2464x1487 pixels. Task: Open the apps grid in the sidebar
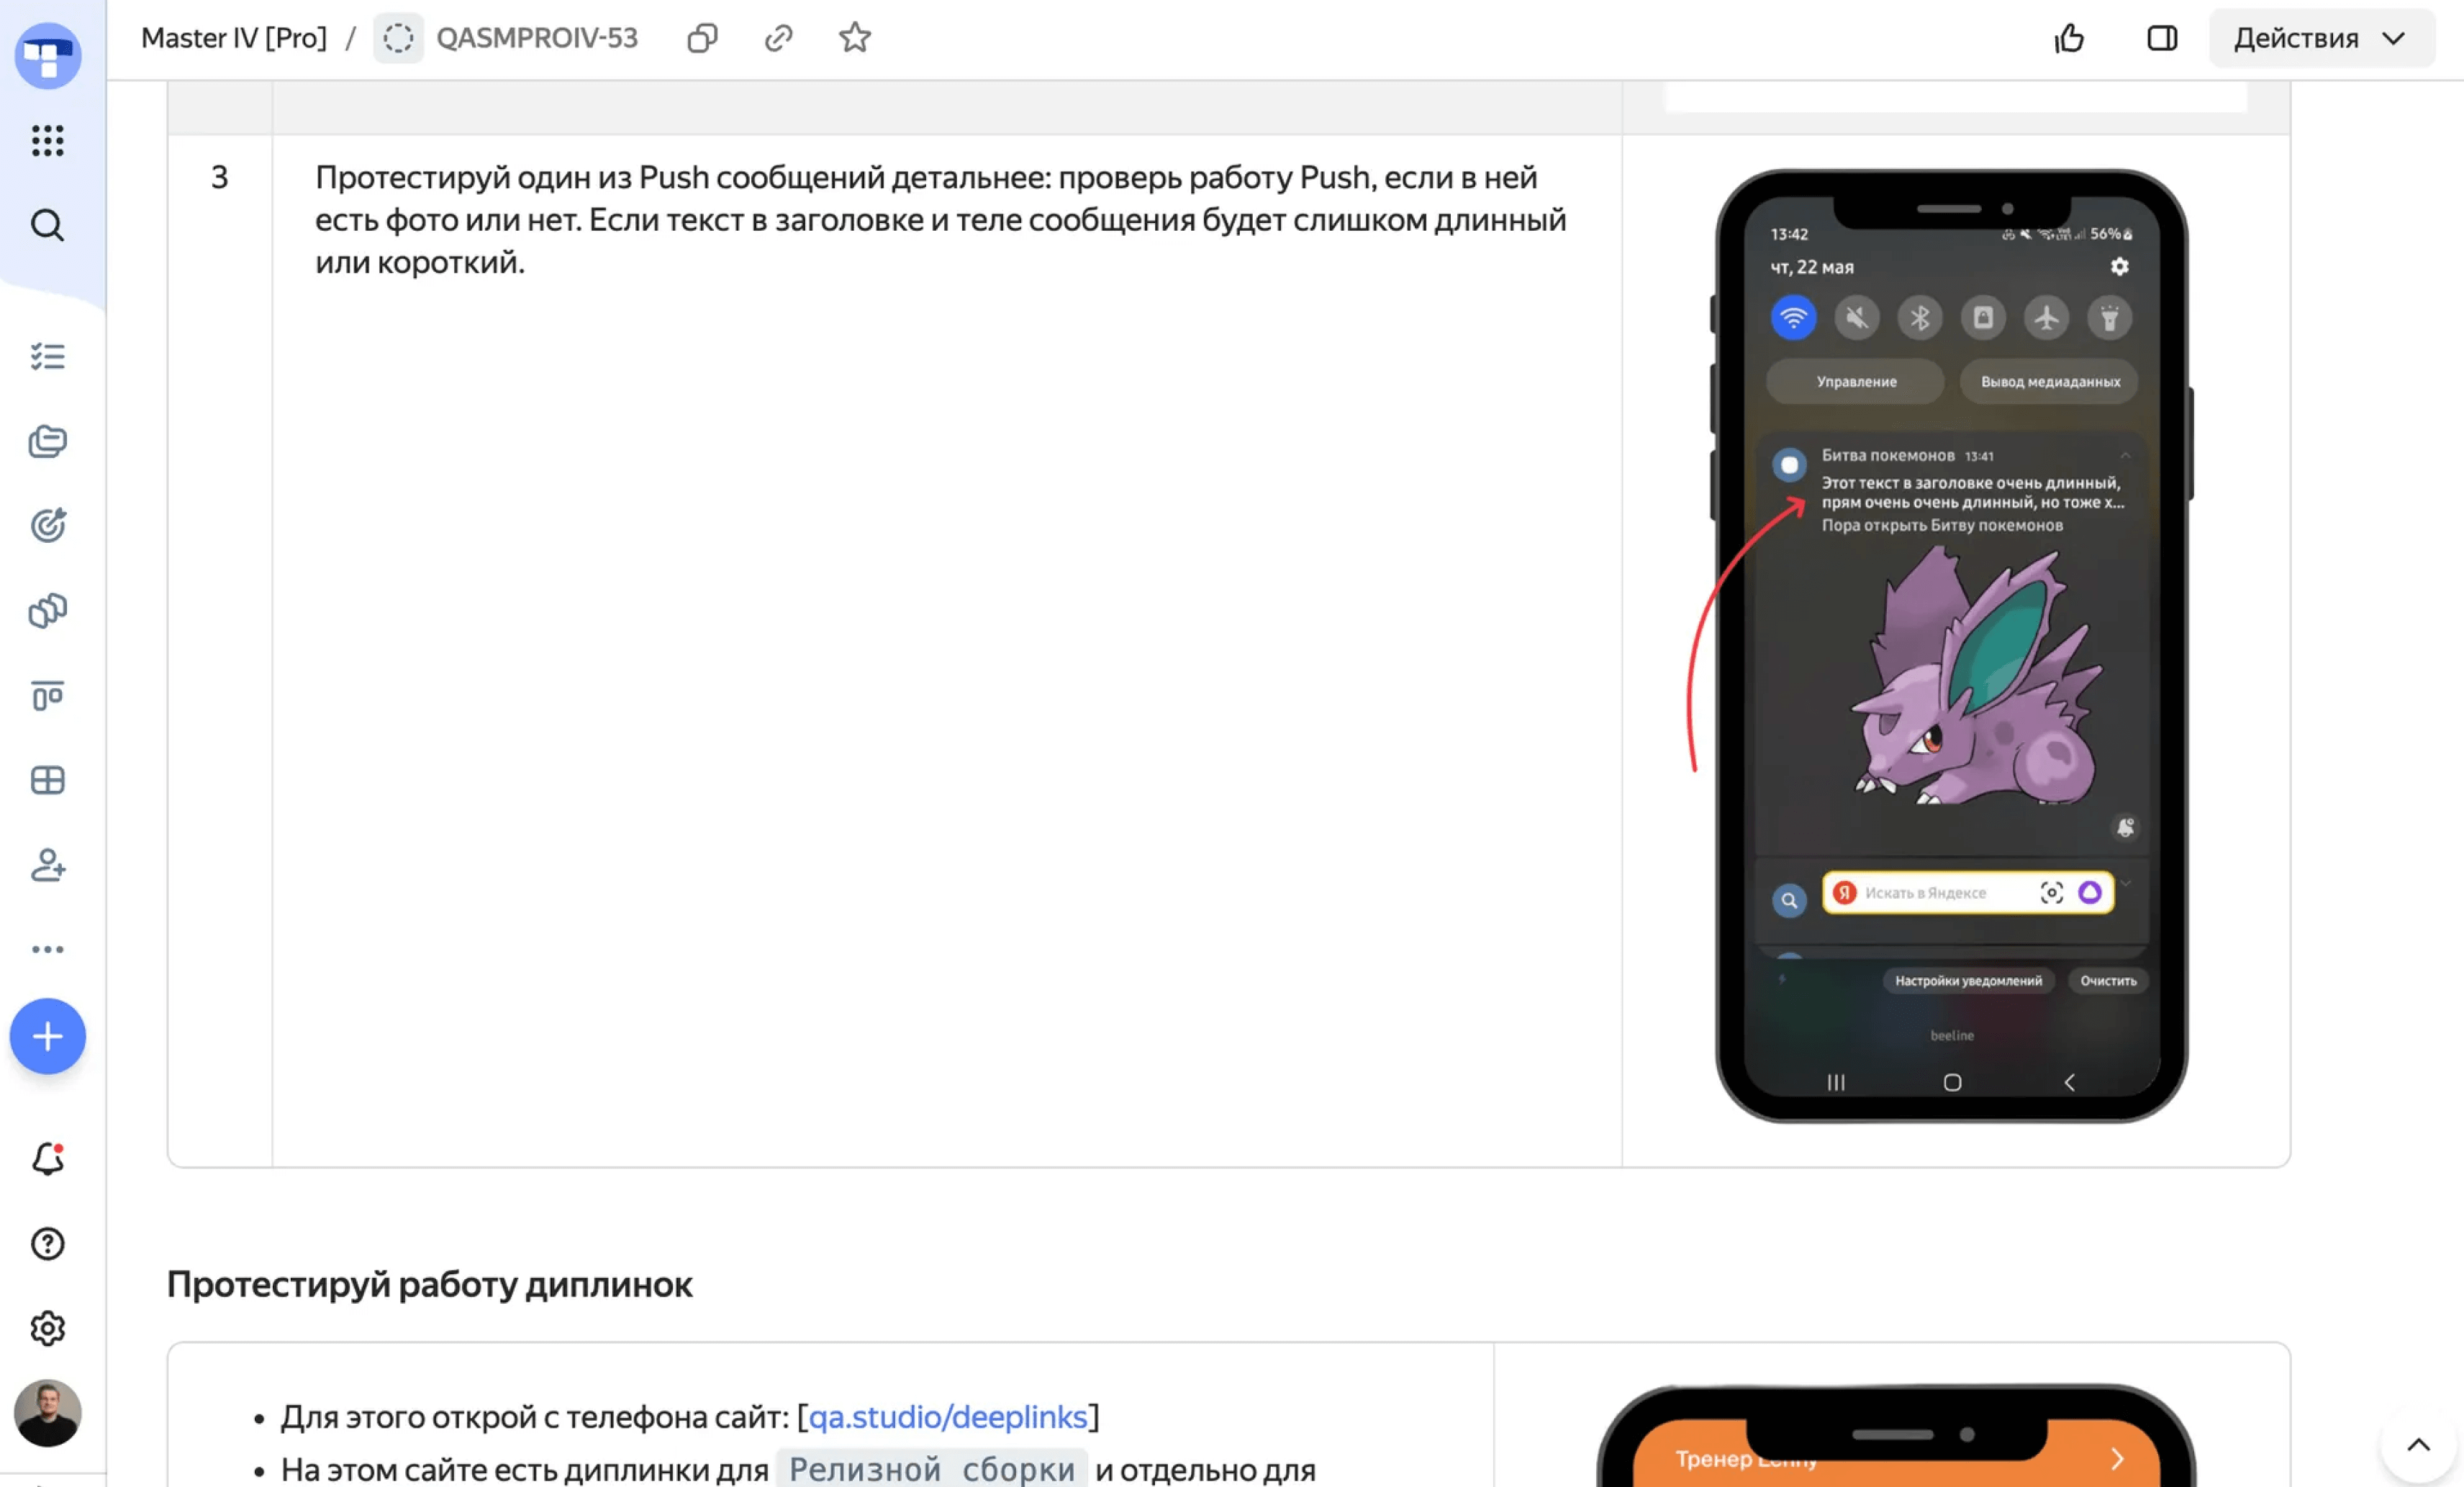tap(47, 140)
